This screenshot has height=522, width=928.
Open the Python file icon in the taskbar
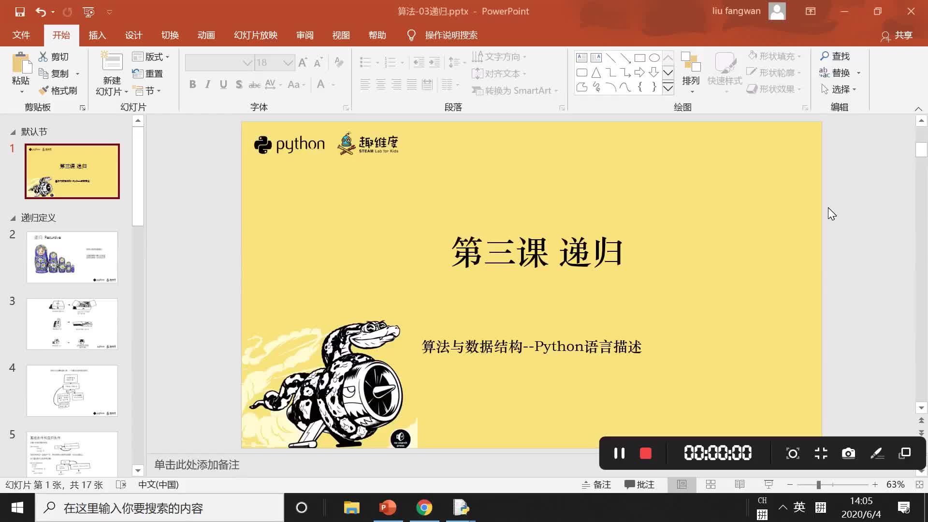461,507
